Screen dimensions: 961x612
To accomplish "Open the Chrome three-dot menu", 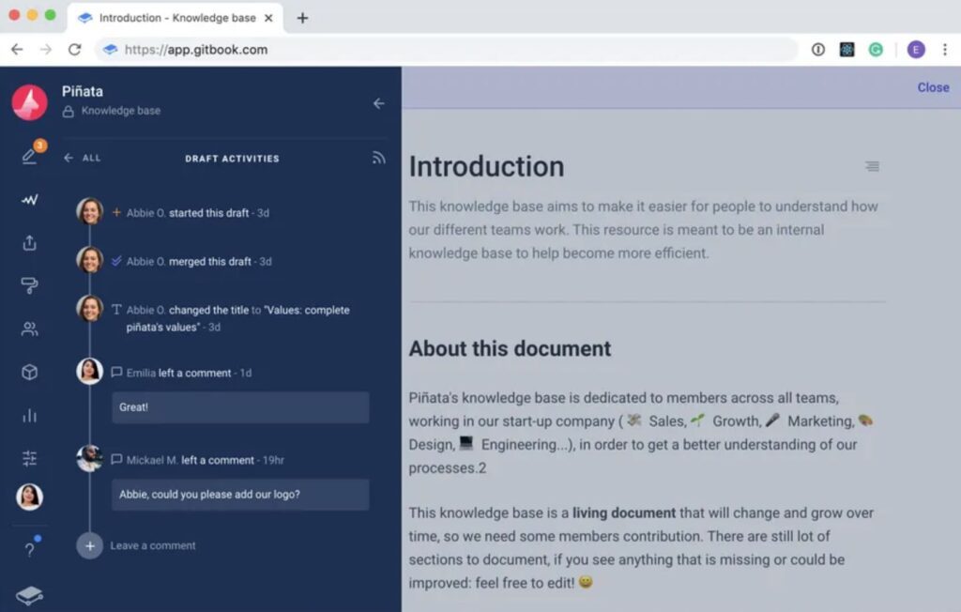I will click(x=944, y=50).
